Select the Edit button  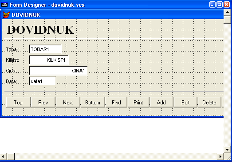185,102
